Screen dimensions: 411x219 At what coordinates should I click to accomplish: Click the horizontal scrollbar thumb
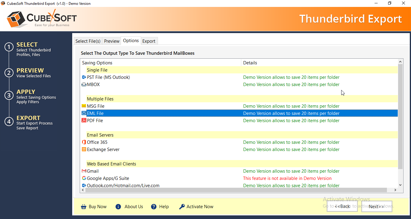pyautogui.click(x=236, y=190)
